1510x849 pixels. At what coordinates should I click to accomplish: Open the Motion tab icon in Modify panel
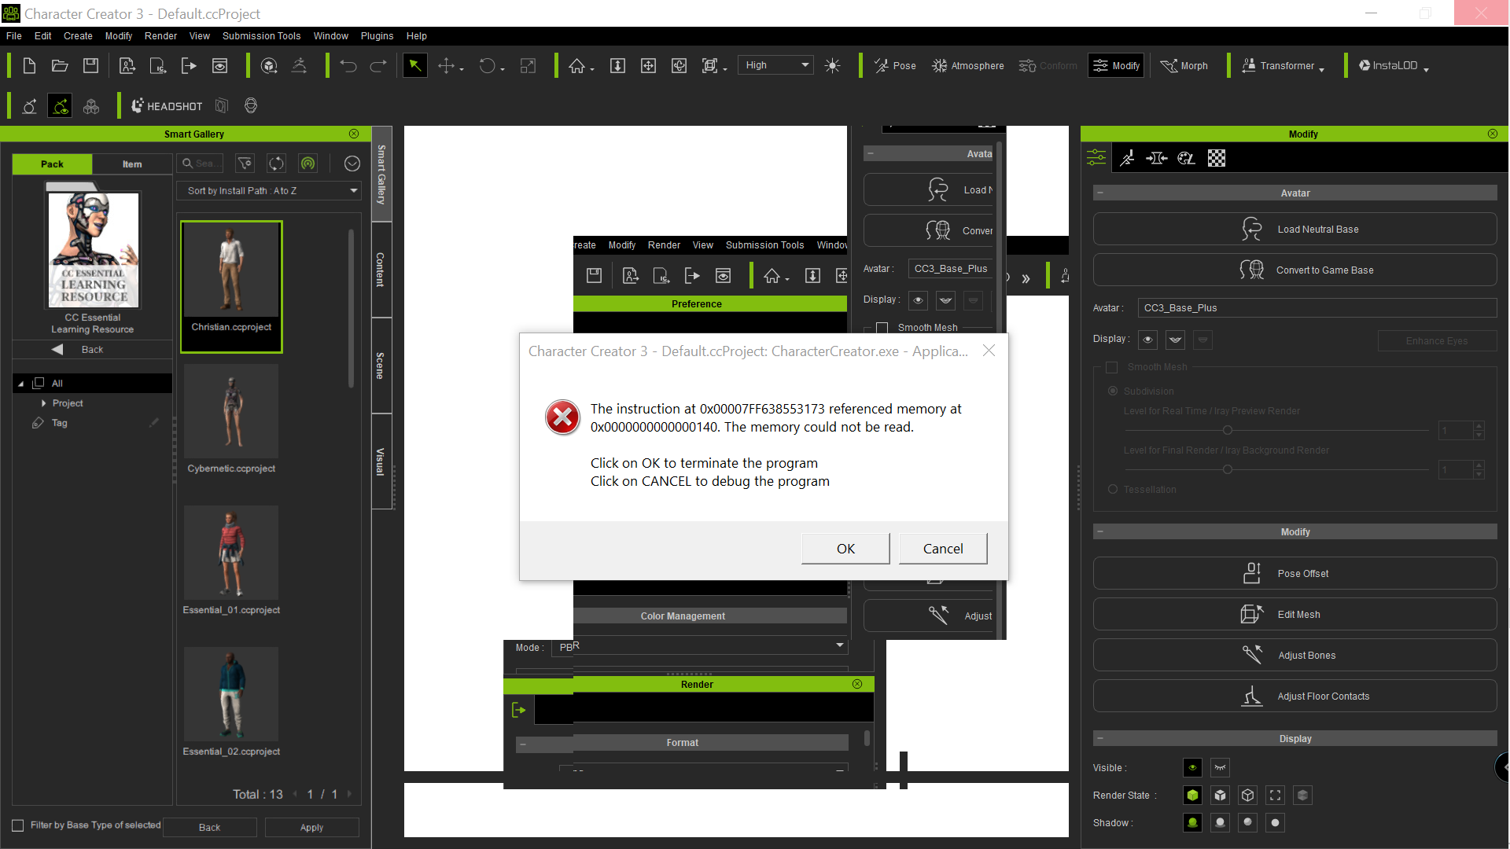(1126, 158)
